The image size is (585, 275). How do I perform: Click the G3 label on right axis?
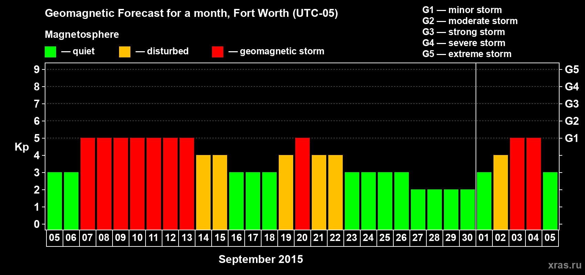(x=572, y=104)
